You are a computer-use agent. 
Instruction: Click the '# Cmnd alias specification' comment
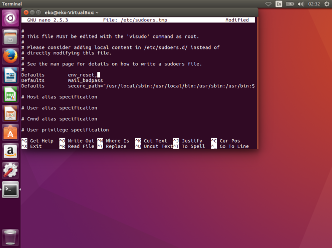pos(59,119)
